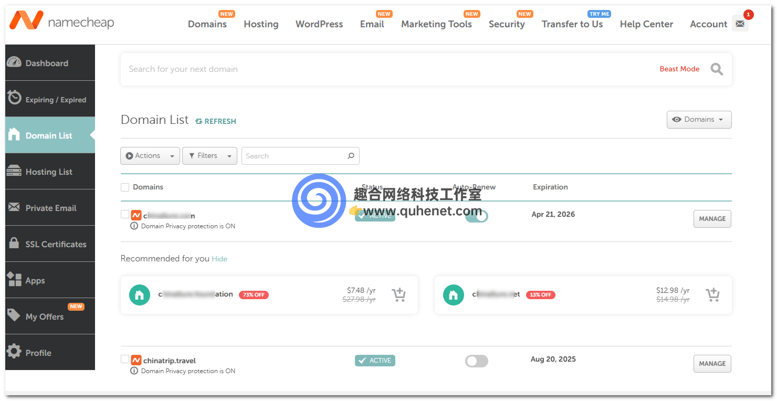The width and height of the screenshot is (777, 401).
Task: Open the Hosting top menu
Action: (261, 24)
